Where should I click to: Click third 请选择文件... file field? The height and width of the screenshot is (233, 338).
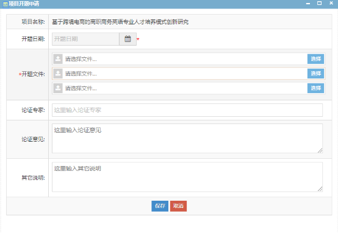point(189,88)
